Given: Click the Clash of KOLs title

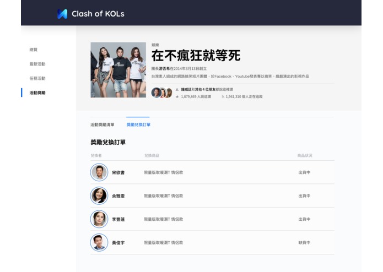Looking at the screenshot, I should pyautogui.click(x=98, y=14).
